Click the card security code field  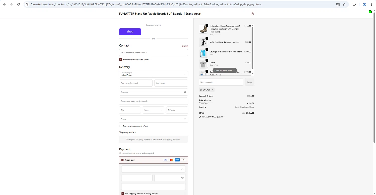pyautogui.click(x=170, y=178)
